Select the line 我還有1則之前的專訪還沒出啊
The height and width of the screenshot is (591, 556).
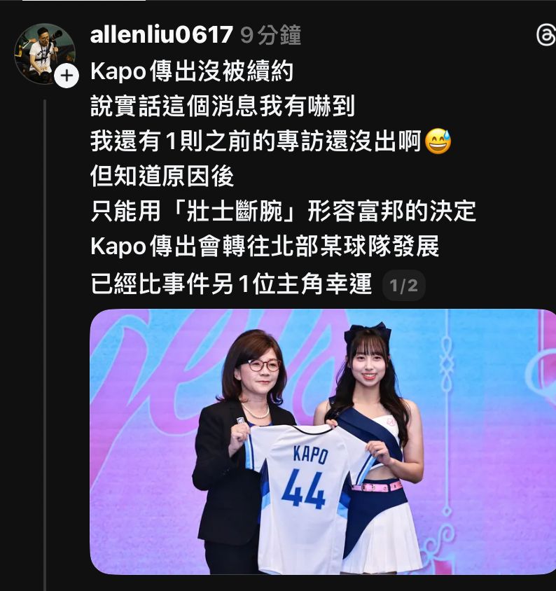pos(256,141)
